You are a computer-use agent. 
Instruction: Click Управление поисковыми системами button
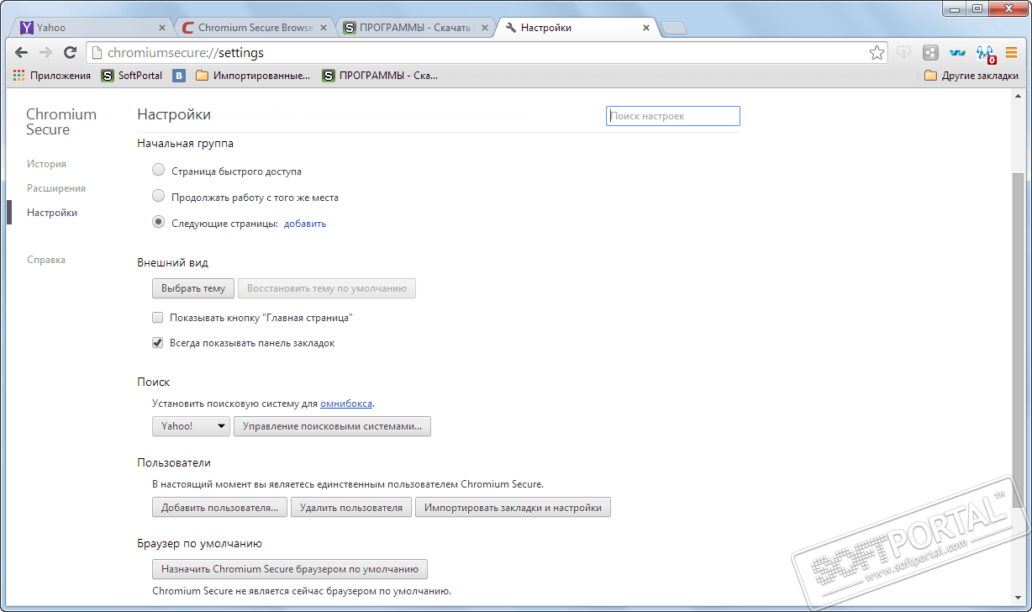click(x=333, y=426)
